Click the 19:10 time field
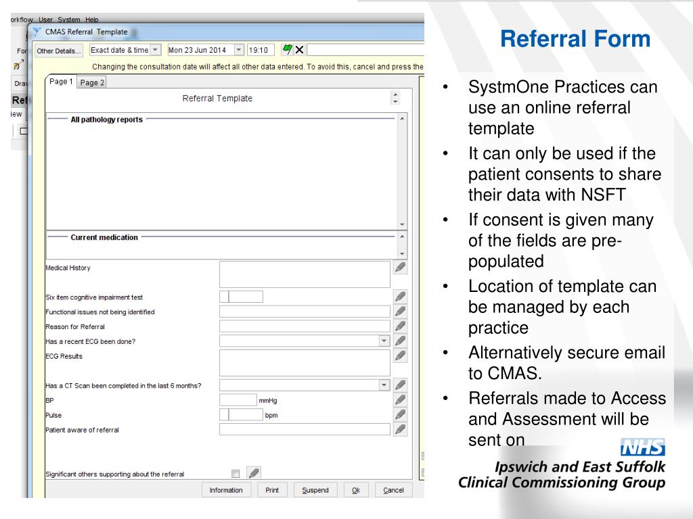Image resolution: width=693 pixels, height=519 pixels. pyautogui.click(x=261, y=50)
